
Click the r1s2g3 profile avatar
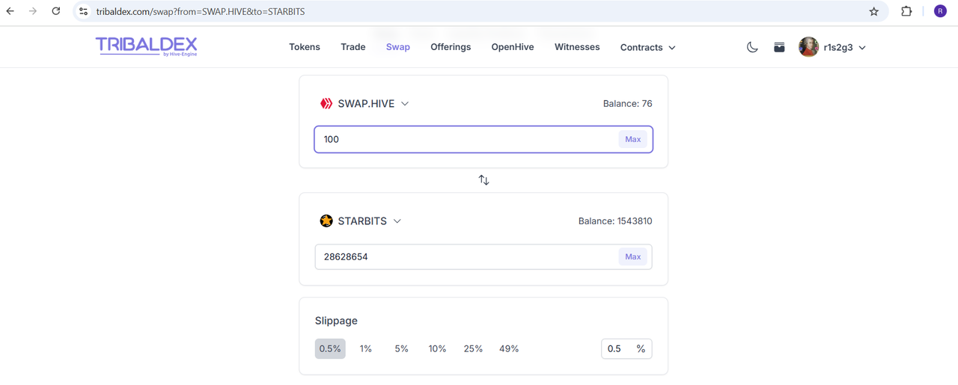[808, 47]
